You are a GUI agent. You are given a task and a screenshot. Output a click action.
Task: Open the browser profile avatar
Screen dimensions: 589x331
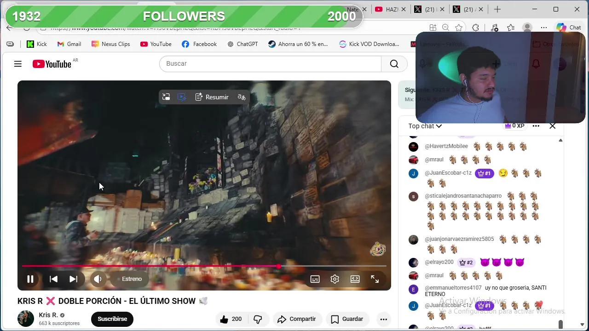pyautogui.click(x=528, y=28)
